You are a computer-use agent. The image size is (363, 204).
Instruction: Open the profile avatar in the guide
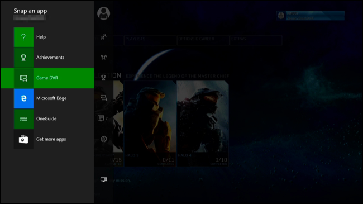[x=103, y=13]
